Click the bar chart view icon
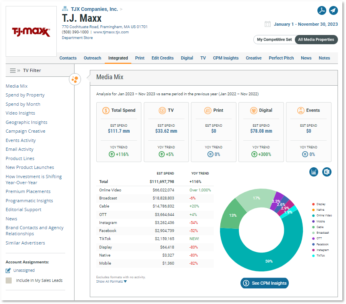346x304 pixels. [313, 172]
